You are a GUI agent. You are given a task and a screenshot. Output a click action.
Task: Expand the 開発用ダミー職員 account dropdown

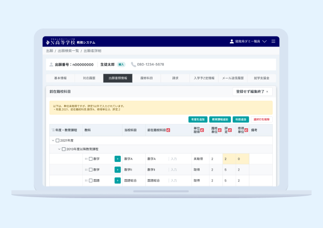pyautogui.click(x=265, y=41)
